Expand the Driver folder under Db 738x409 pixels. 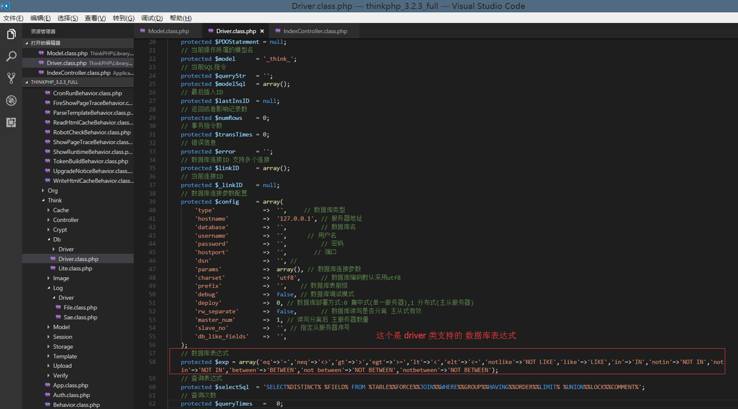[66, 249]
